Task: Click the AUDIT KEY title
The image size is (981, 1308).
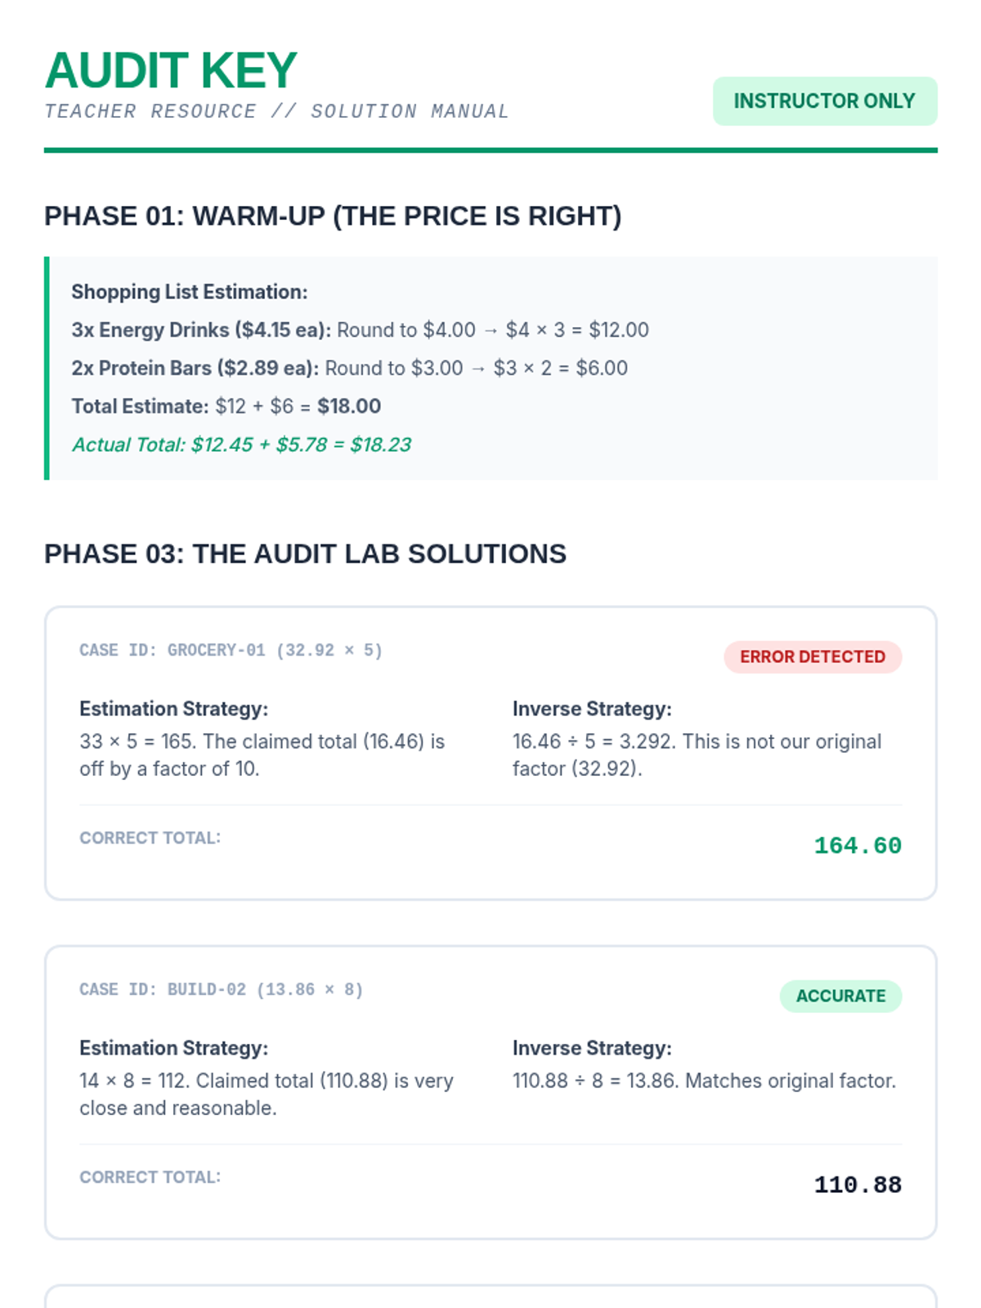Action: 171,71
